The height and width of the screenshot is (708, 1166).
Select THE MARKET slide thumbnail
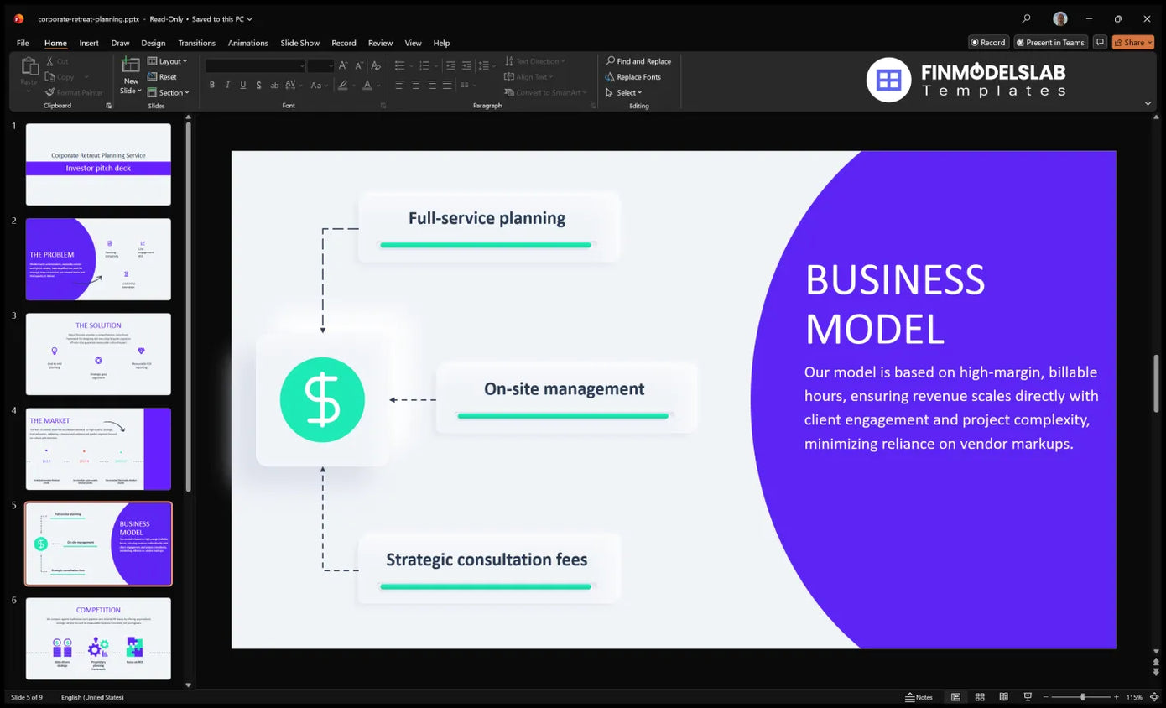point(98,449)
